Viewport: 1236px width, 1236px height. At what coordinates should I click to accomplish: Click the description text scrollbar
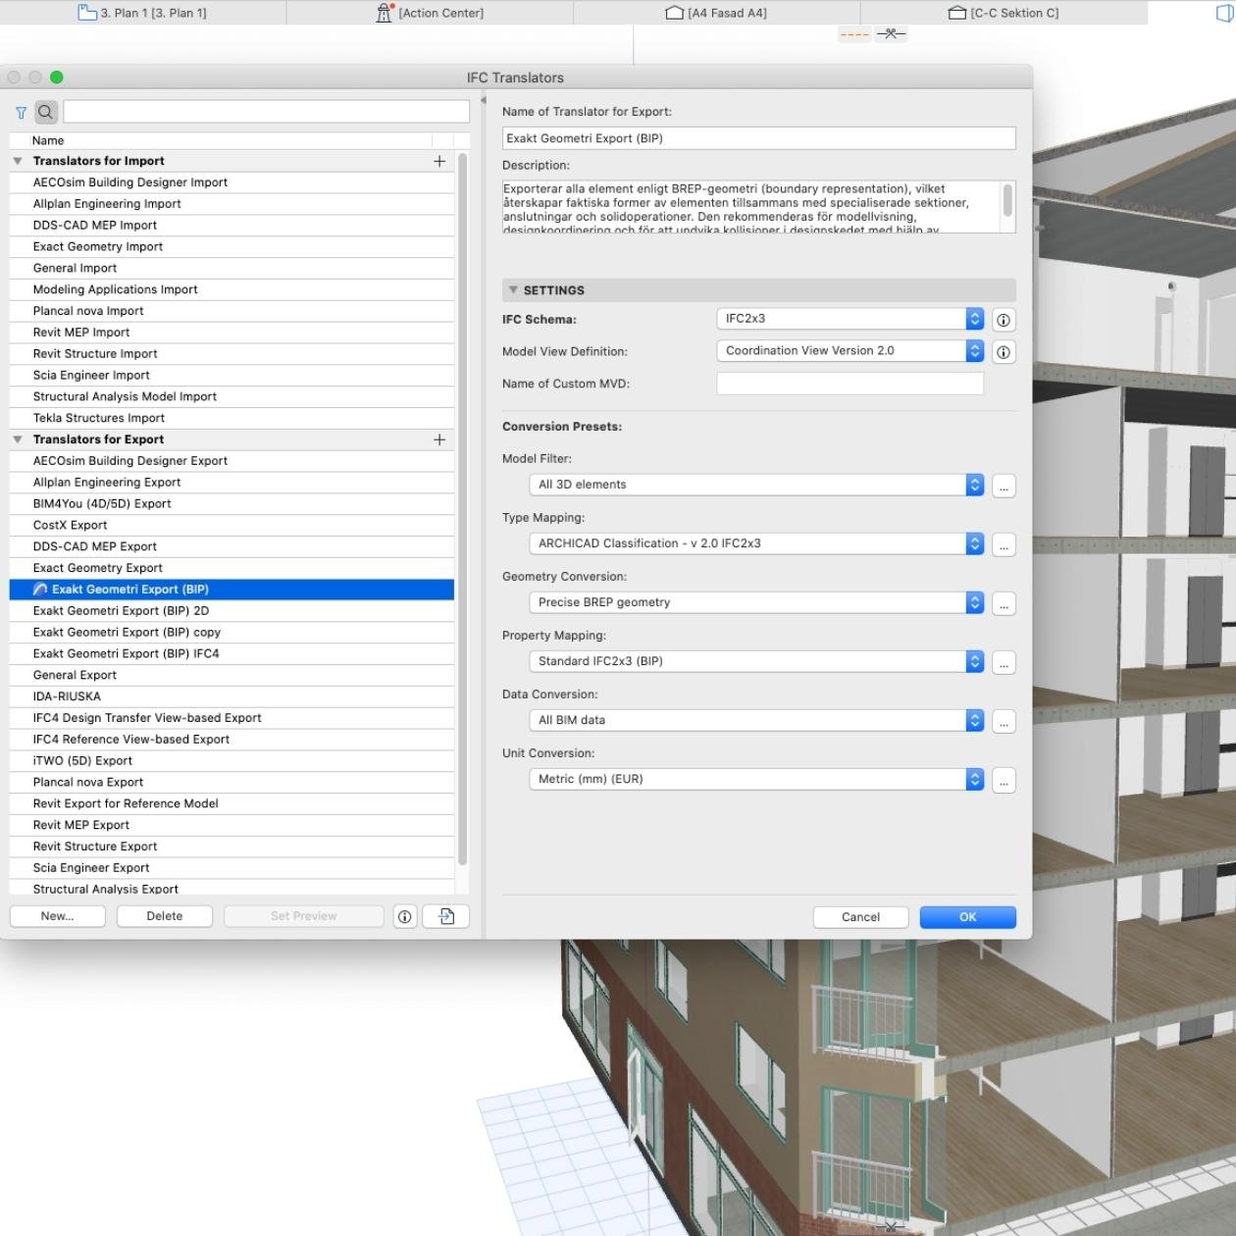click(x=1006, y=201)
